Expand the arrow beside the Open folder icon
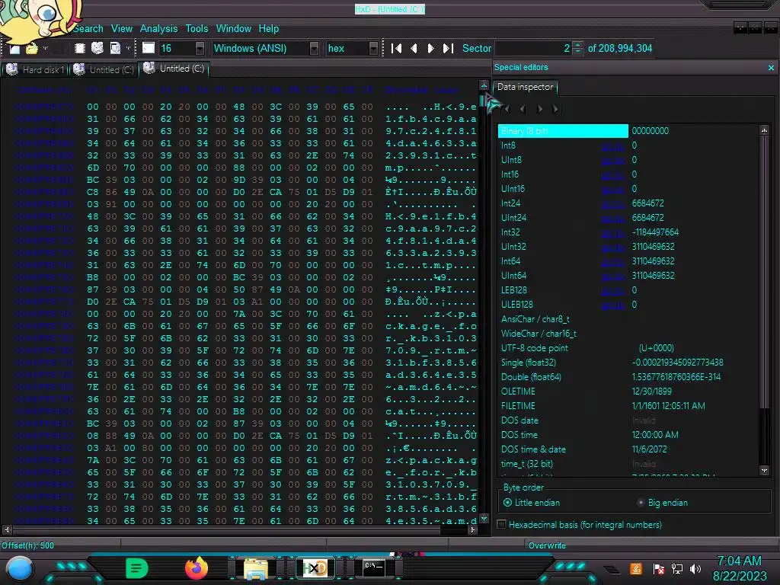The image size is (780, 585). pyautogui.click(x=45, y=48)
